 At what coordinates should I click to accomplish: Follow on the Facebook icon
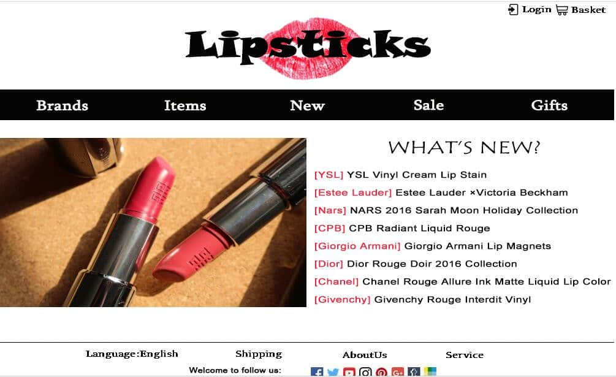click(317, 372)
